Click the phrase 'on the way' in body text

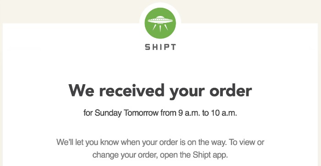point(206,142)
